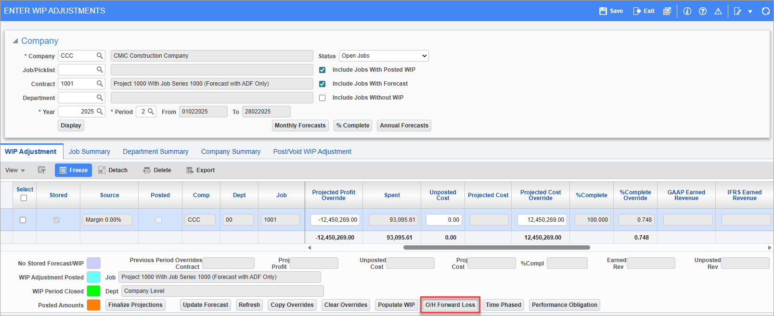Click Export in table toolbar
774x316 pixels.
click(200, 170)
